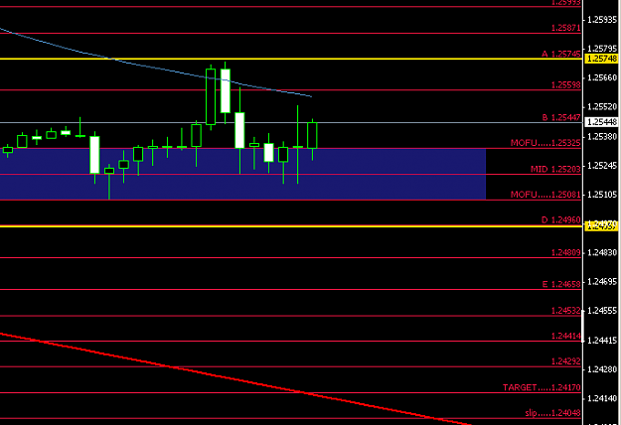Click price axis value 1.24415
The image size is (621, 425).
pos(602,340)
